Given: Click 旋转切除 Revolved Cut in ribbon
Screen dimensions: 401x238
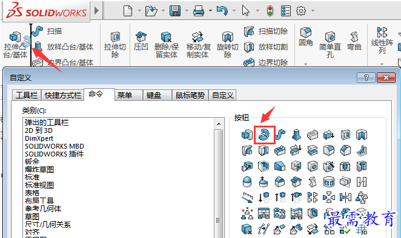Looking at the screenshot, I should click(x=228, y=45).
